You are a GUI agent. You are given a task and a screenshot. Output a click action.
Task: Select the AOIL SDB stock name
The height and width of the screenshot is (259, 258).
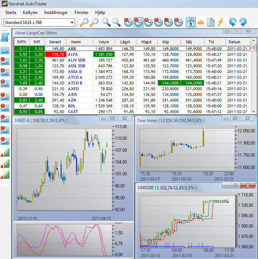coord(77,66)
